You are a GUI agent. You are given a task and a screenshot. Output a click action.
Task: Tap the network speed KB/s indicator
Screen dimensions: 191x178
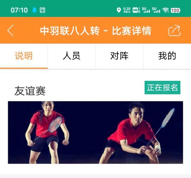pos(127,10)
